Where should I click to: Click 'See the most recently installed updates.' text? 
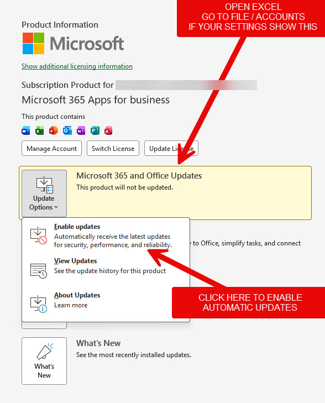click(134, 355)
